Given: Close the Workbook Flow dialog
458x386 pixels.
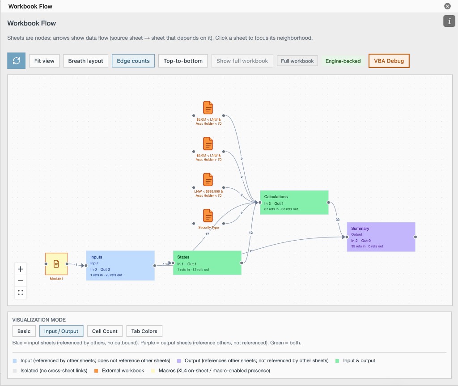Looking at the screenshot, I should [x=447, y=6].
